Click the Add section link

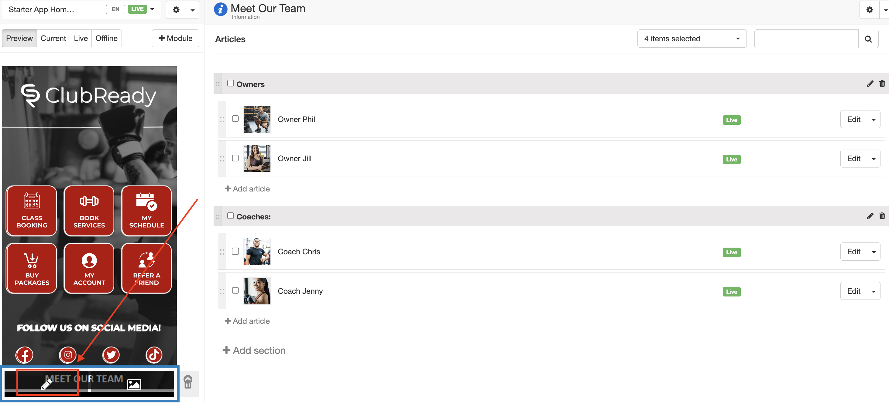pyautogui.click(x=254, y=350)
